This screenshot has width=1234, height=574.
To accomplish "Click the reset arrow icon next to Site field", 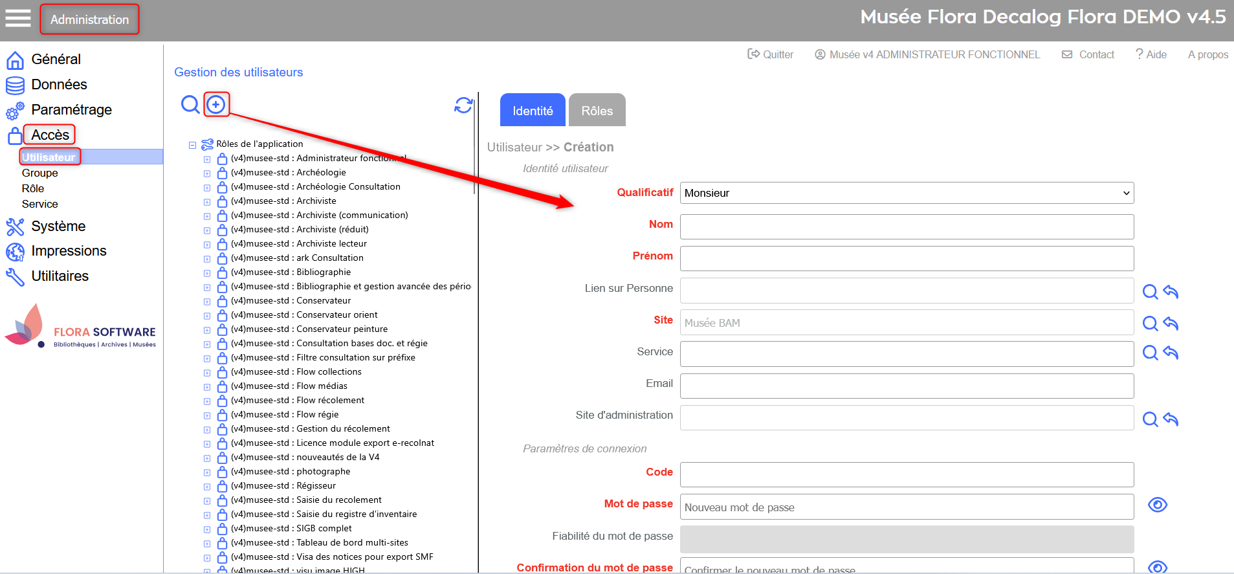I will [1171, 323].
